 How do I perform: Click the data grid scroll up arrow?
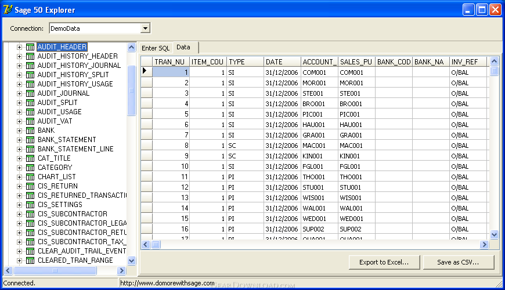pos(495,61)
